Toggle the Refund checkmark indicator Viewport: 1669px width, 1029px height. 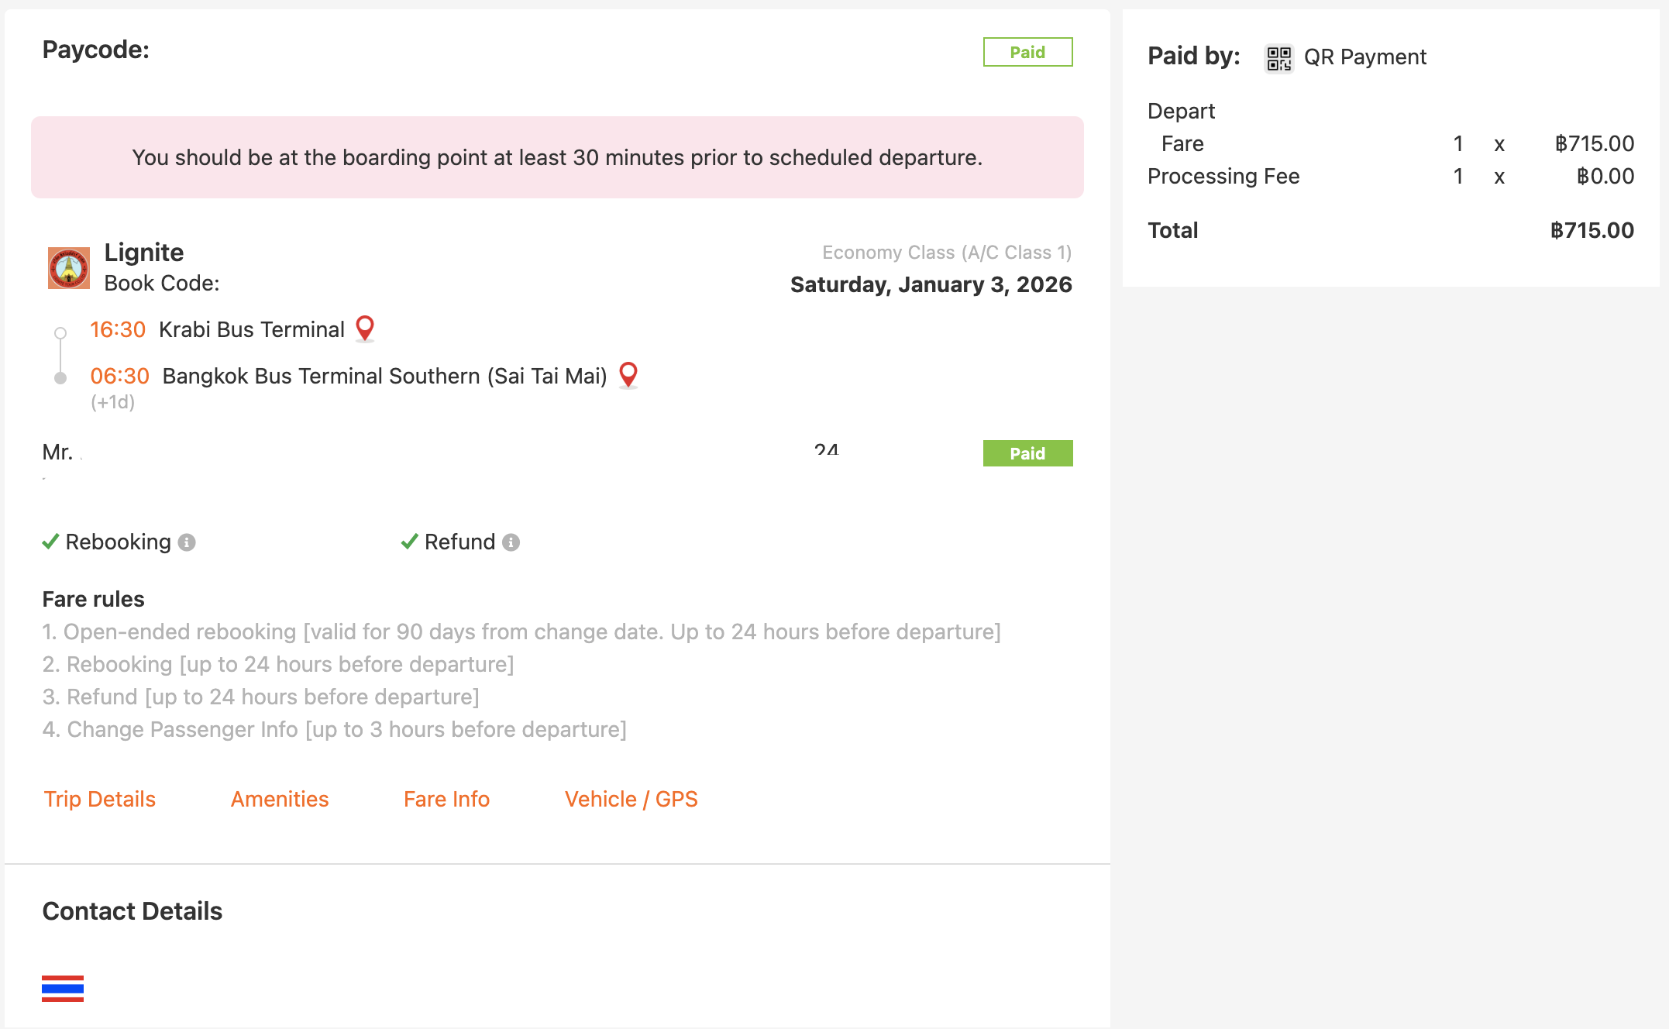[409, 542]
